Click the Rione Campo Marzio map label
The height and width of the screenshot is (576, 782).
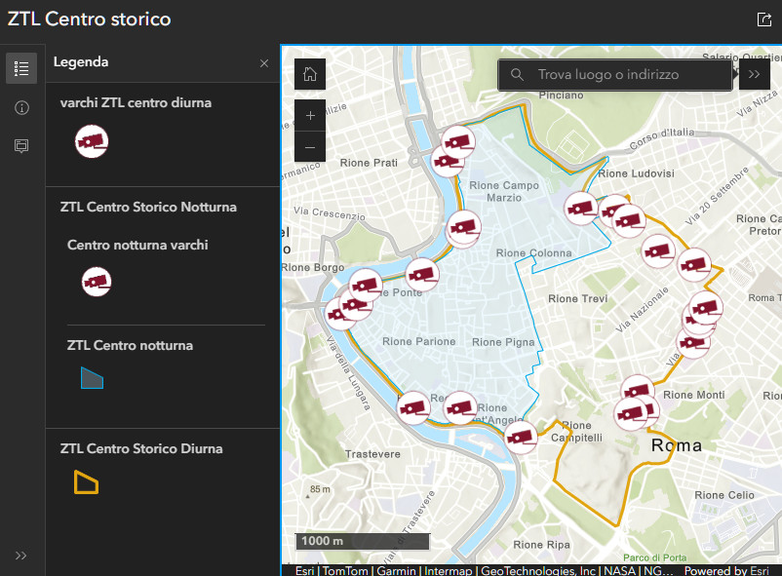point(504,191)
